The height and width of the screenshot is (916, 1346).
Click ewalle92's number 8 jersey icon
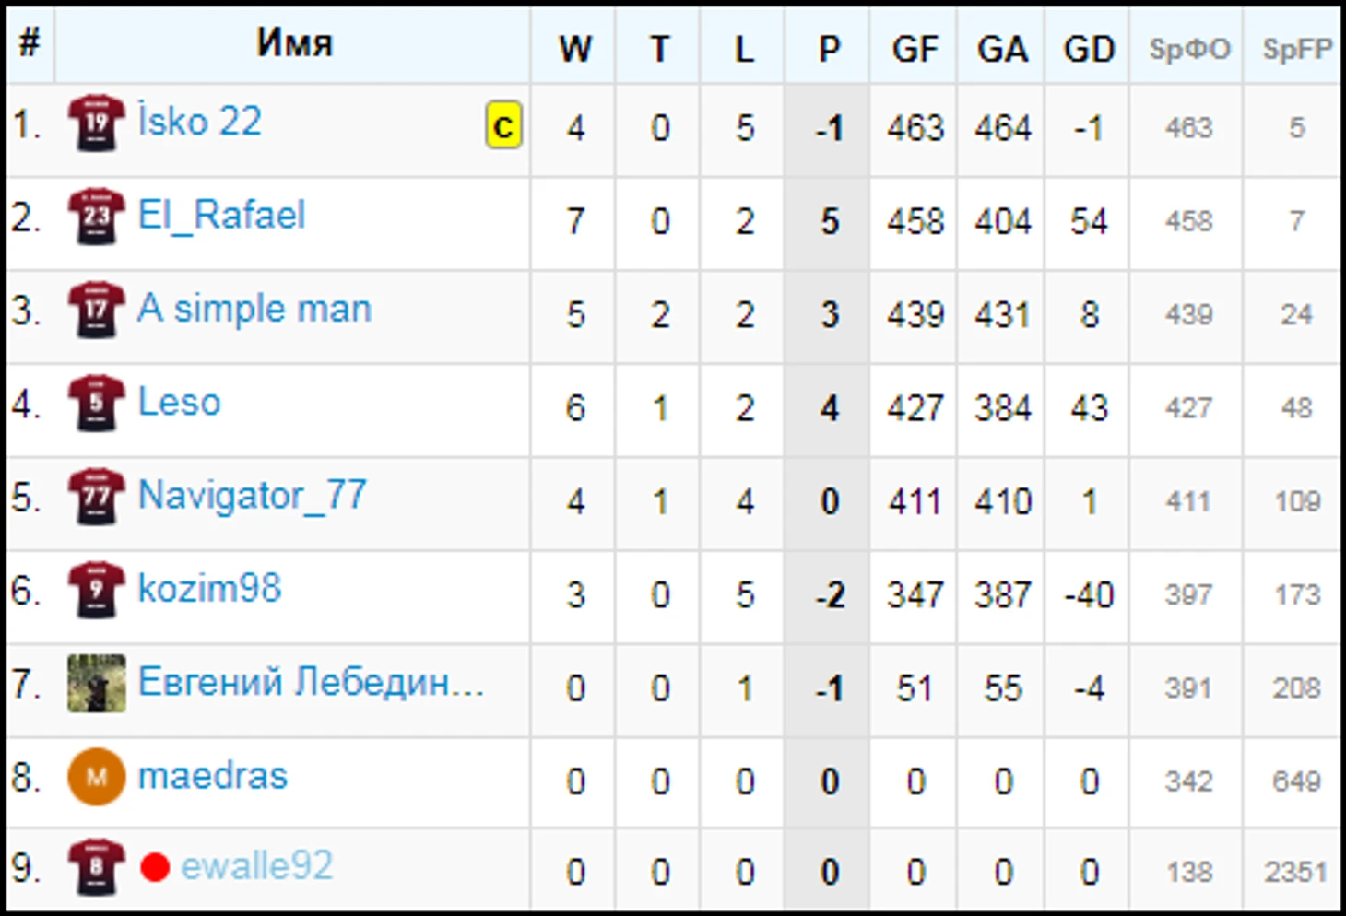click(x=96, y=867)
